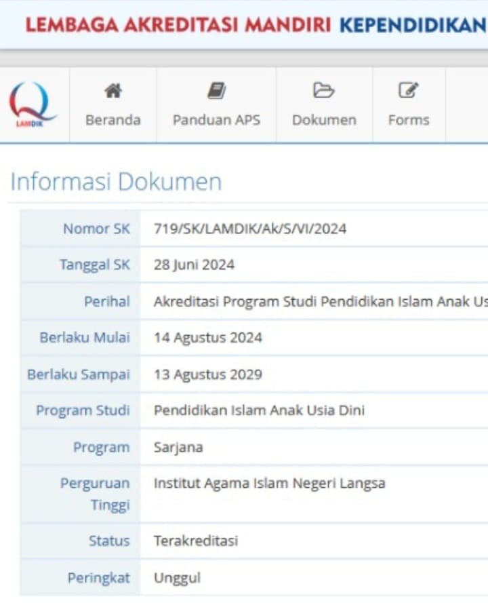Open the Panduan APS menu item
Viewport: 488px width, 603px height.
point(216,105)
